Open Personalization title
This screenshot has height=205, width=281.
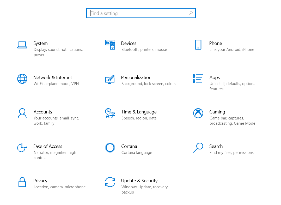(136, 77)
